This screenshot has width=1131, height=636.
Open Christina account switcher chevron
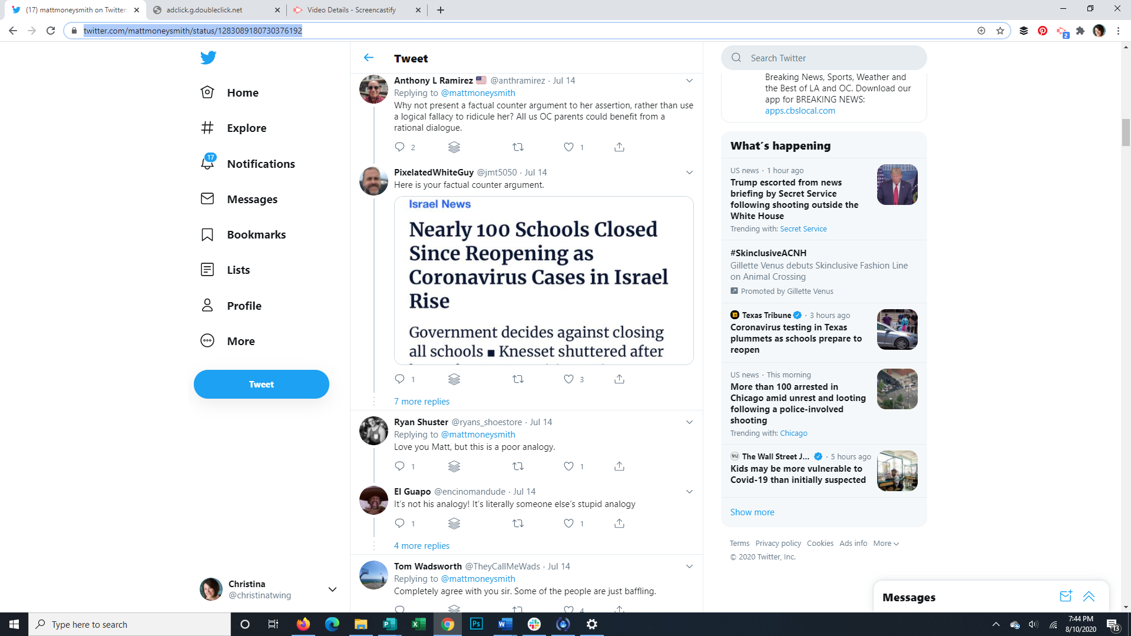tap(332, 589)
